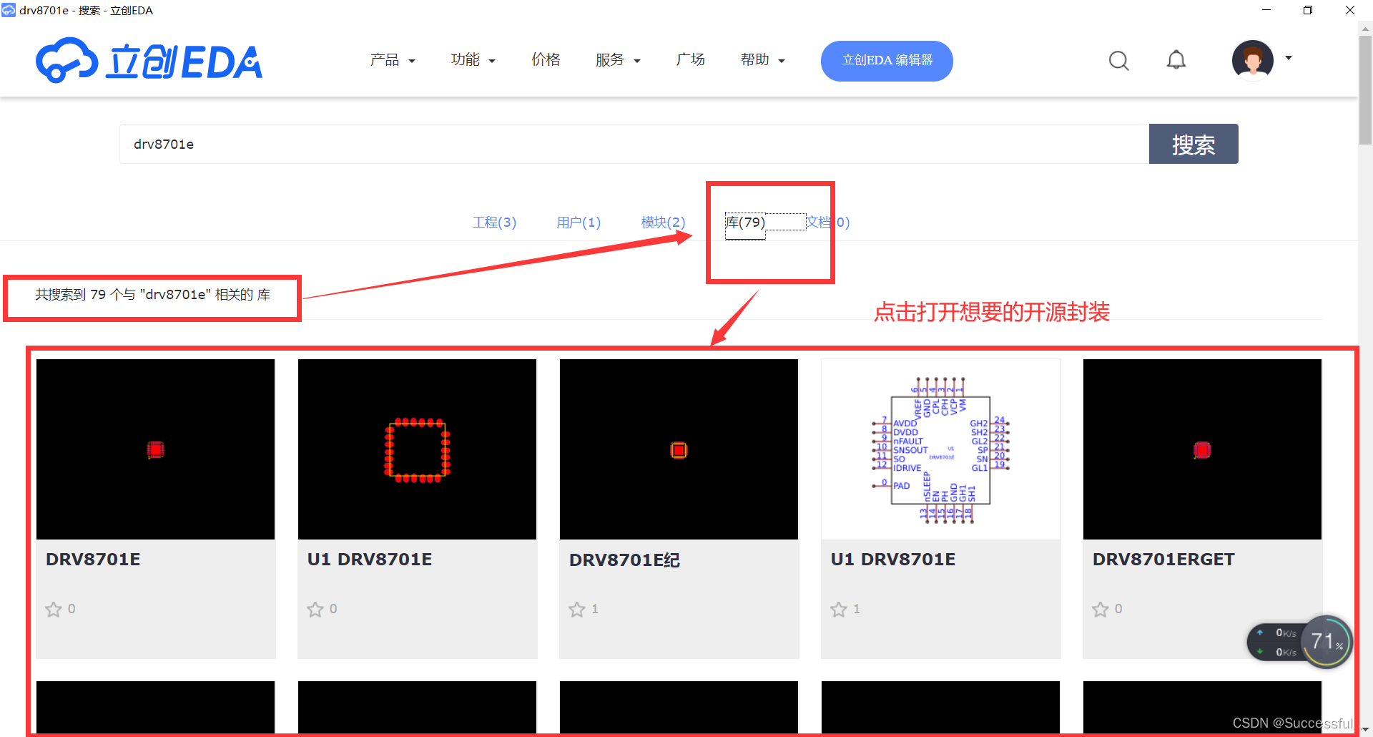Click the 搜索 button
Image resolution: width=1373 pixels, height=737 pixels.
[1194, 144]
